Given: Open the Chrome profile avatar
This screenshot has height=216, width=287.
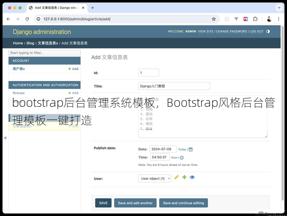Looking at the screenshot, I should [269, 19].
